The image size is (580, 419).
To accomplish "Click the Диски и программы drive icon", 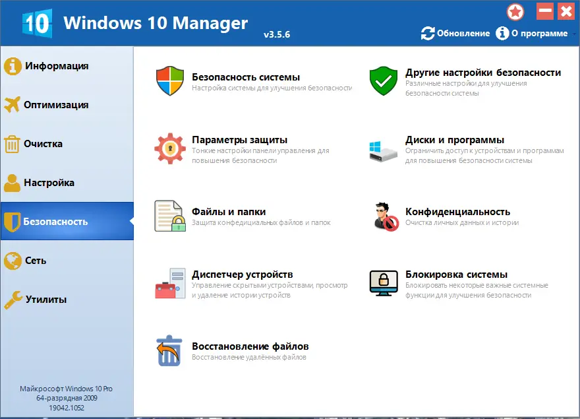I will coord(383,151).
